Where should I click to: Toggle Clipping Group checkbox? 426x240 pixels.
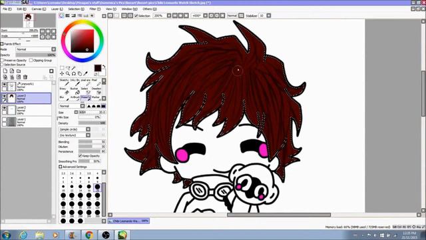click(31, 60)
